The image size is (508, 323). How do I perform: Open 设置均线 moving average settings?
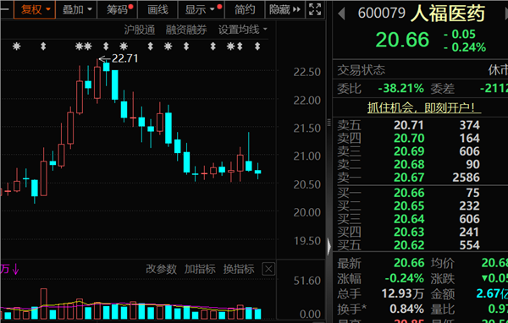(x=243, y=30)
